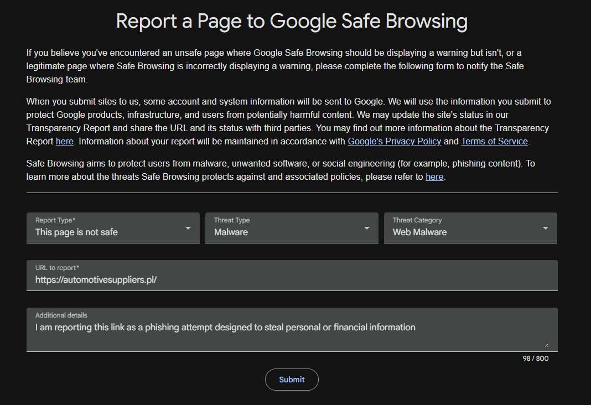This screenshot has height=405, width=591.
Task: Open the Terms of Service link
Action: click(494, 141)
